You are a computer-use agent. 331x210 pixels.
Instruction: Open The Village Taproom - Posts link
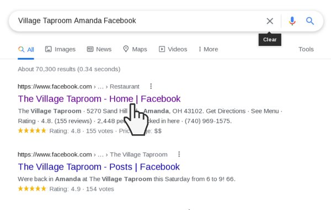click(x=99, y=167)
